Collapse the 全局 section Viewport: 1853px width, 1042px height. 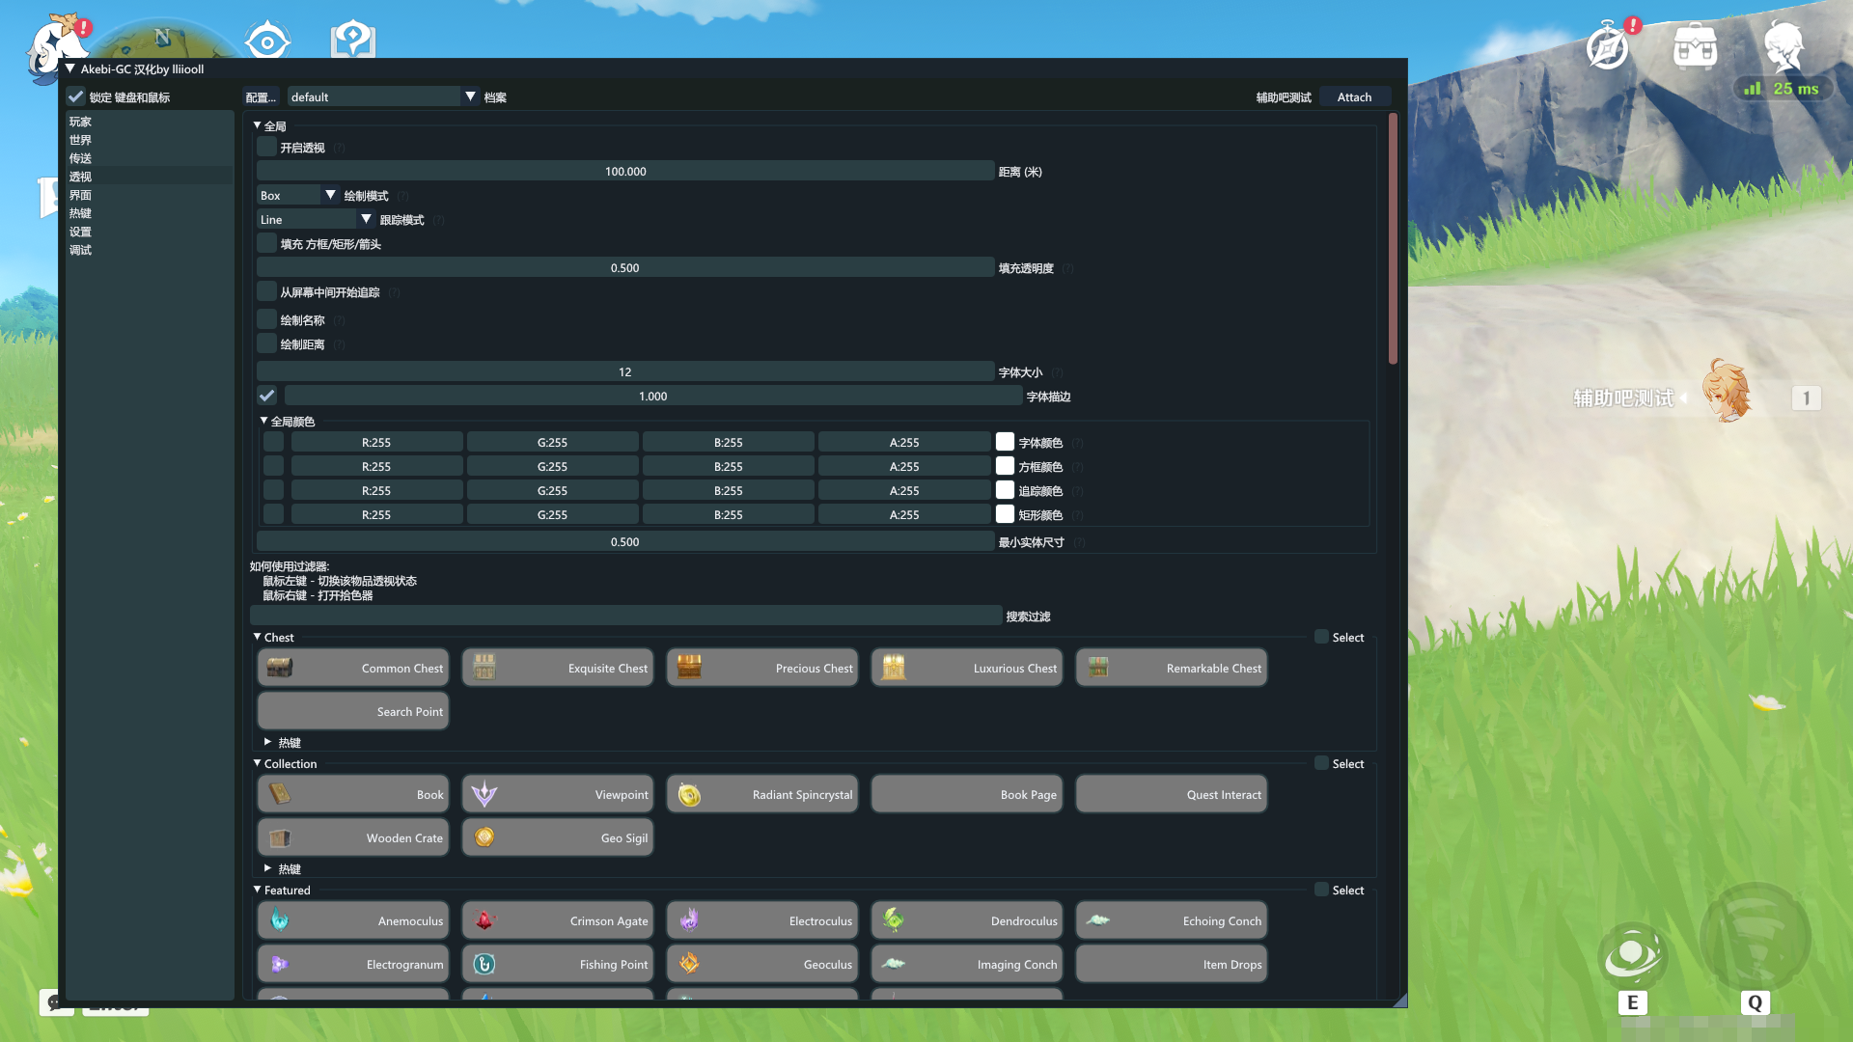coord(258,125)
